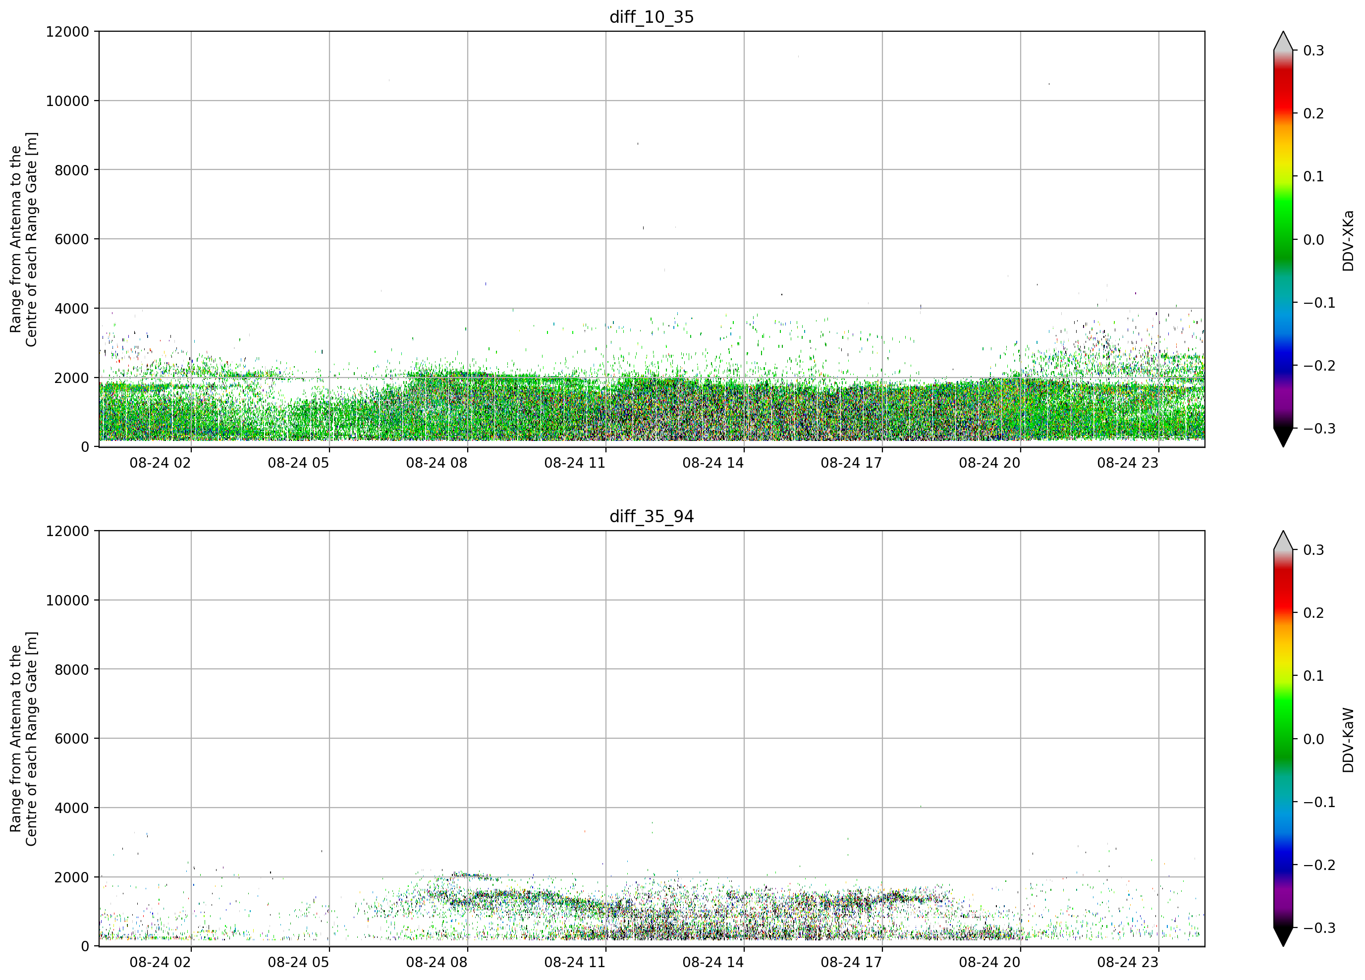Select the DDV-KaW colorbar gradient
The height and width of the screenshot is (980, 1365).
[1283, 739]
